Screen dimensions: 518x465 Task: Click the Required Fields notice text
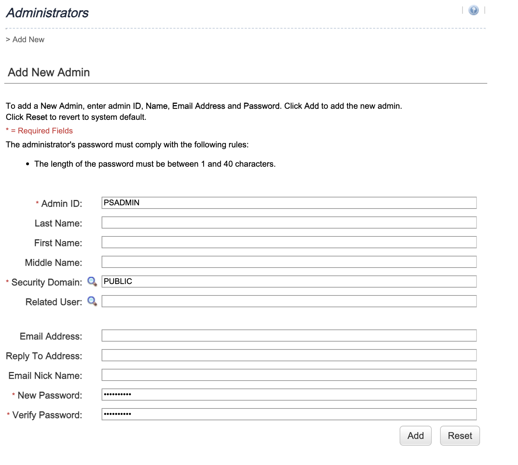point(39,131)
